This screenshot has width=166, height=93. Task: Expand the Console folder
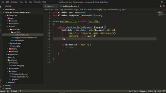tap(14, 21)
